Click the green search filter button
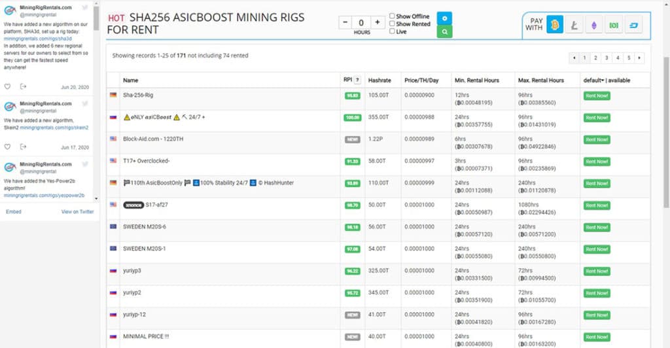 point(444,31)
